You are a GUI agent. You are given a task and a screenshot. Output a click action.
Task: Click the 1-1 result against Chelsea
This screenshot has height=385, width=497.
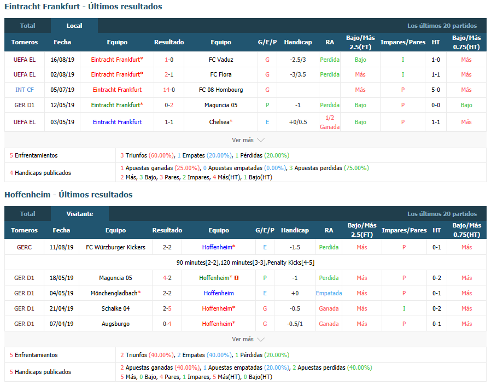click(x=169, y=122)
